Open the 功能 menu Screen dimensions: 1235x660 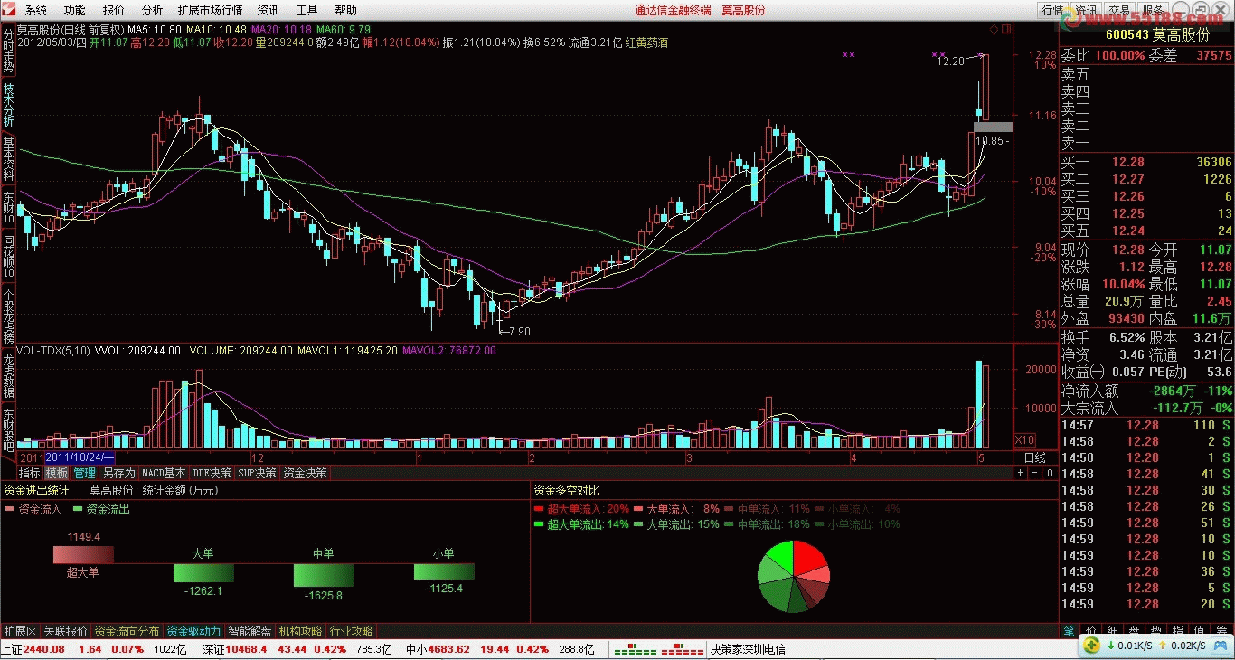pyautogui.click(x=74, y=10)
